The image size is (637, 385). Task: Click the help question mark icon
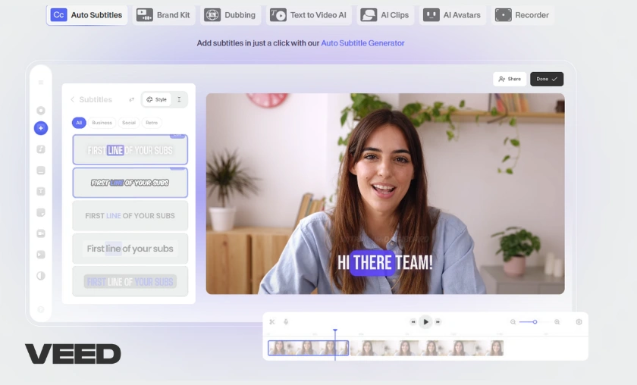41,309
